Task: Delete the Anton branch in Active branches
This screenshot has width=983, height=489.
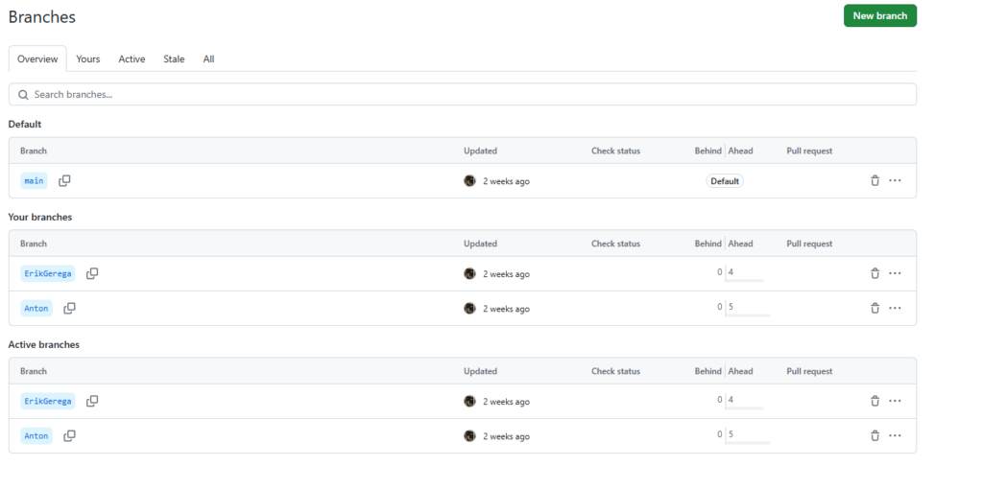Action: (x=875, y=435)
